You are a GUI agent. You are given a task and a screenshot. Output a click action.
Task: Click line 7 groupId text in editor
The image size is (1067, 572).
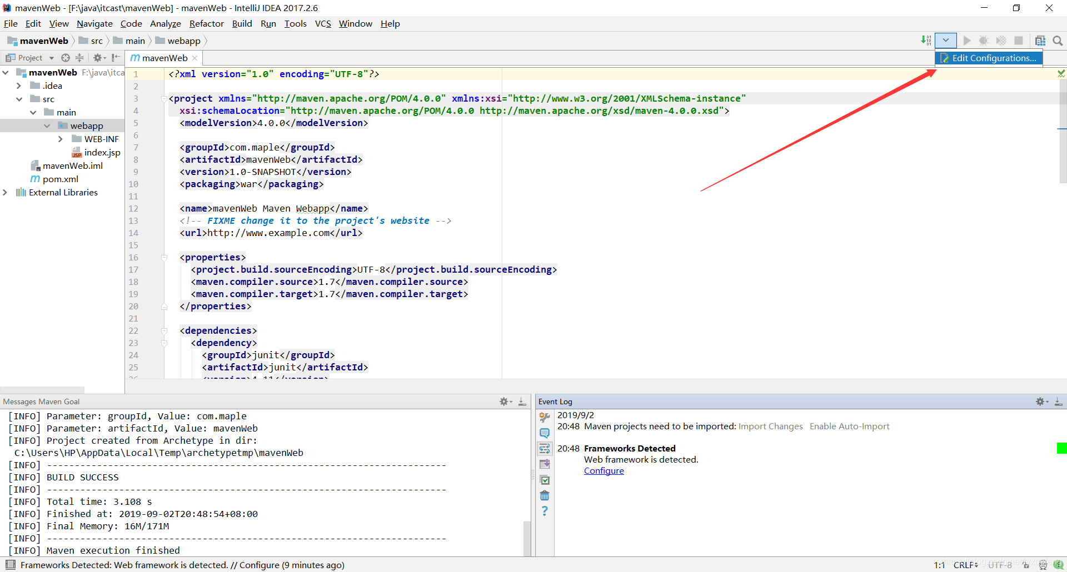click(x=257, y=147)
